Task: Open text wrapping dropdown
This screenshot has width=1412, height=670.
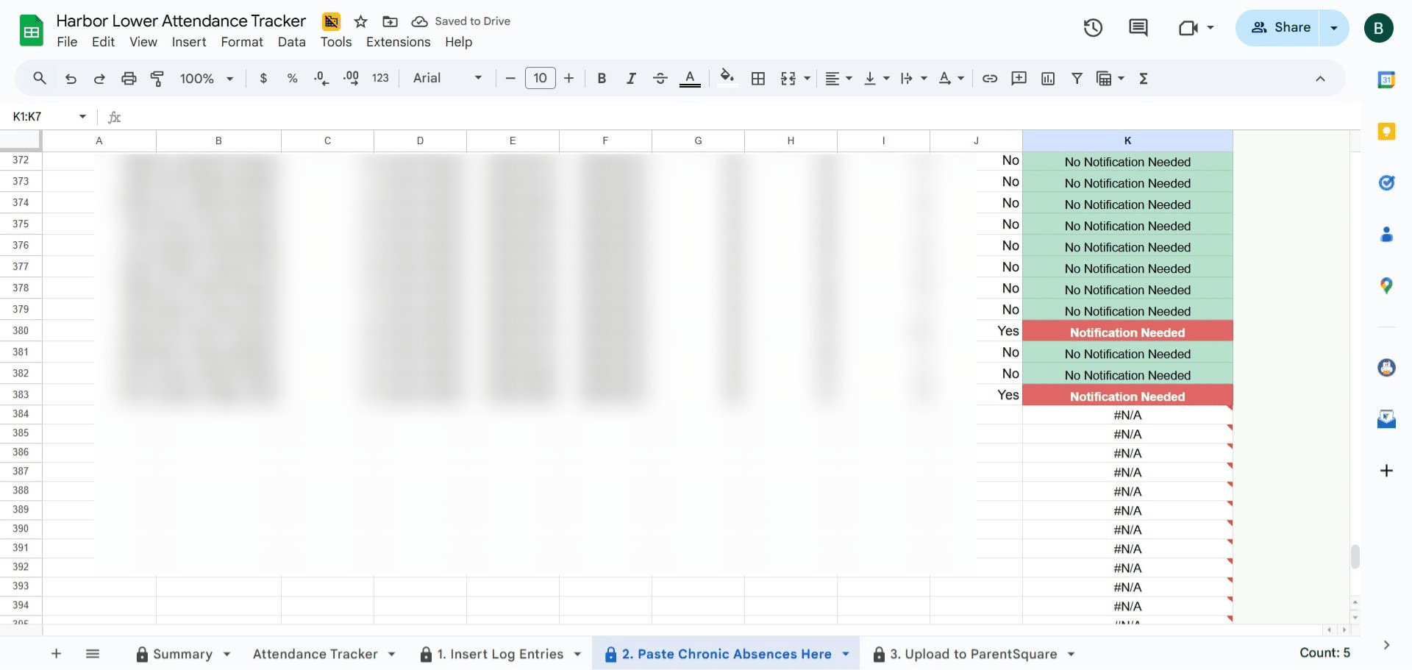Action: (x=913, y=78)
